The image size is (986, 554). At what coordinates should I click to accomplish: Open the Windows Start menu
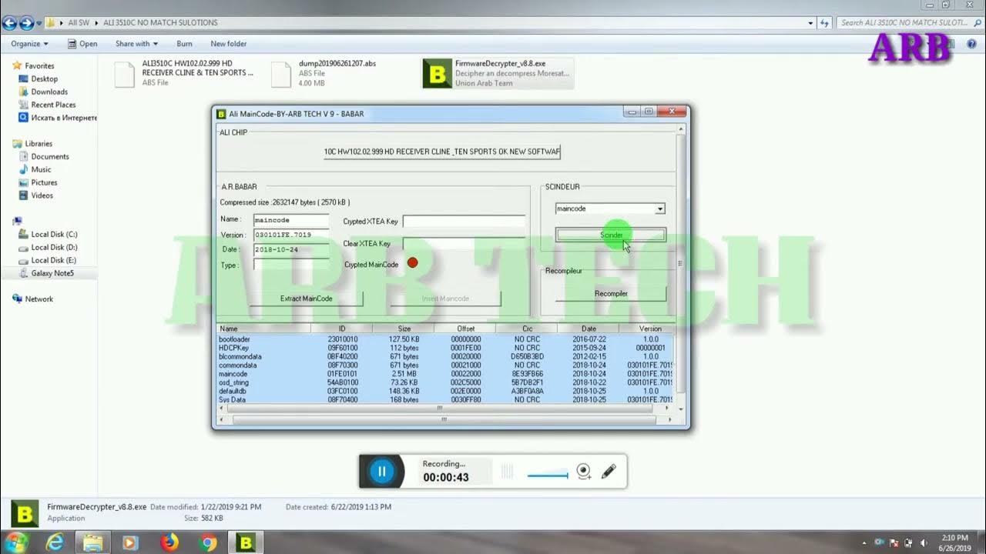tap(15, 542)
